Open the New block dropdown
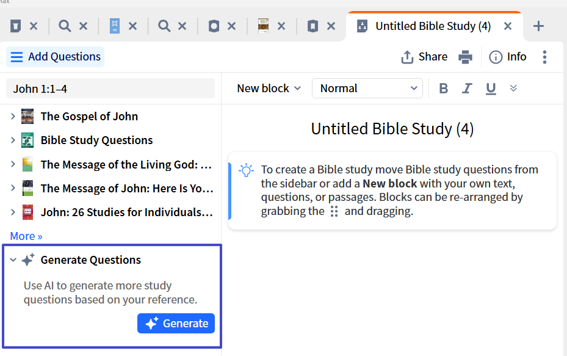 coord(269,89)
